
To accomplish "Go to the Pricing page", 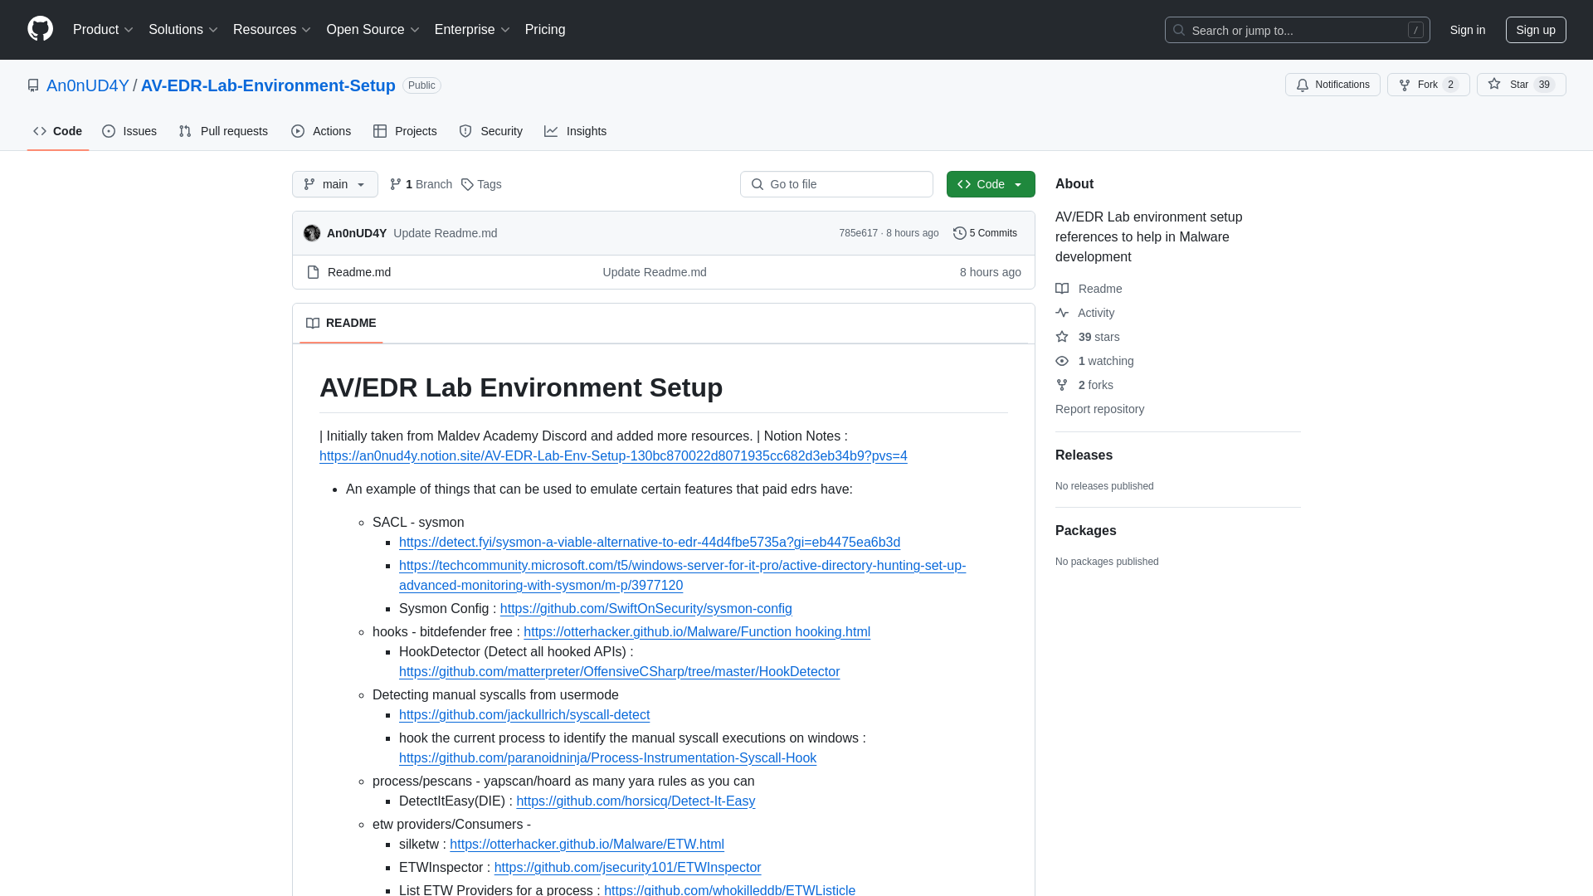I will click(x=545, y=30).
